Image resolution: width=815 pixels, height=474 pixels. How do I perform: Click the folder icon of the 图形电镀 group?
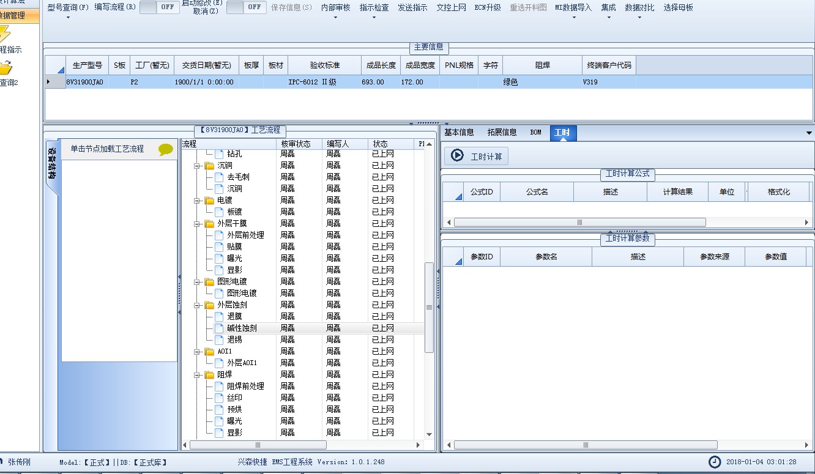(210, 282)
